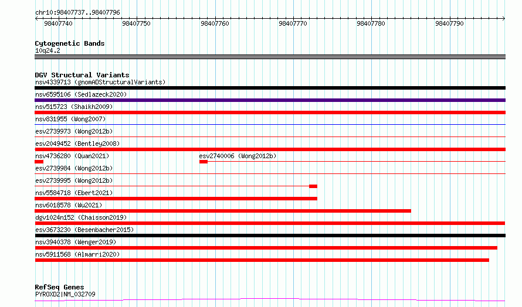
Task: Open the nsv515723 (Shaikh2009) variant label
Action: [x=74, y=107]
